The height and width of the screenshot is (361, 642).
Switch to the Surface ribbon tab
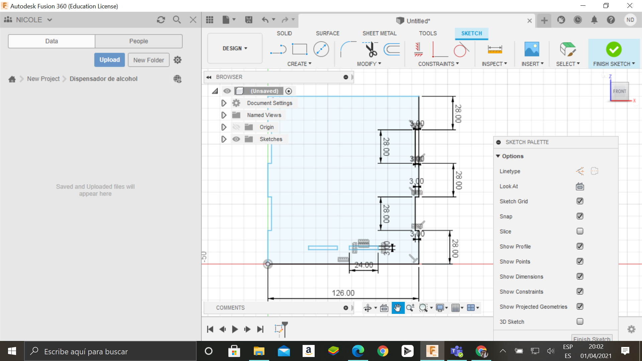[x=328, y=33]
